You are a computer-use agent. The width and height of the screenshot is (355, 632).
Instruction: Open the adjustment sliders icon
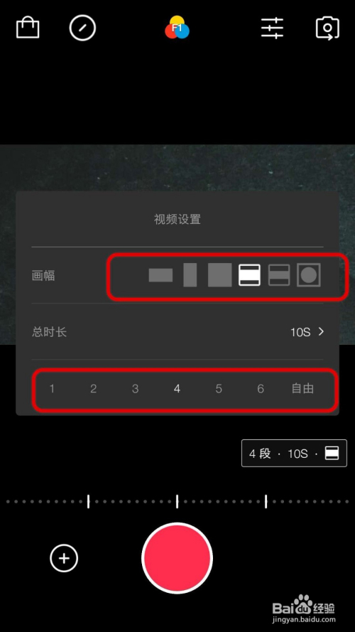coord(272,28)
